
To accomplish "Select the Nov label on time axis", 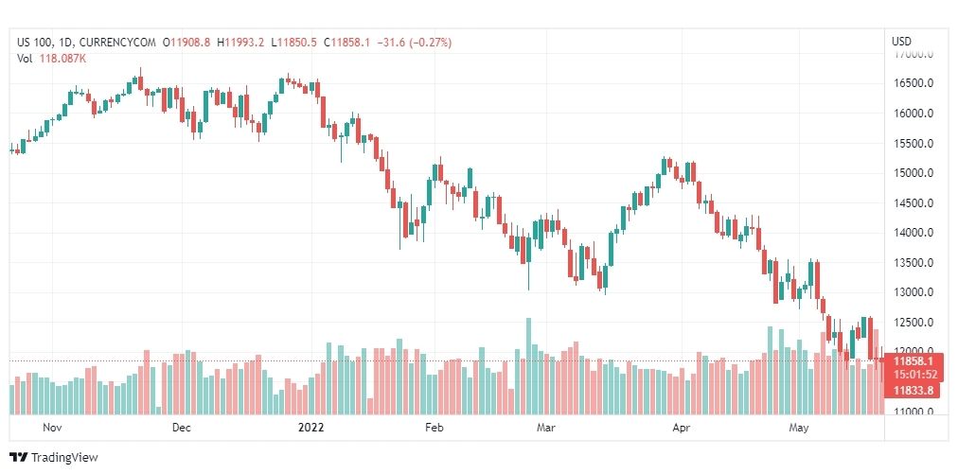I will pyautogui.click(x=53, y=428).
